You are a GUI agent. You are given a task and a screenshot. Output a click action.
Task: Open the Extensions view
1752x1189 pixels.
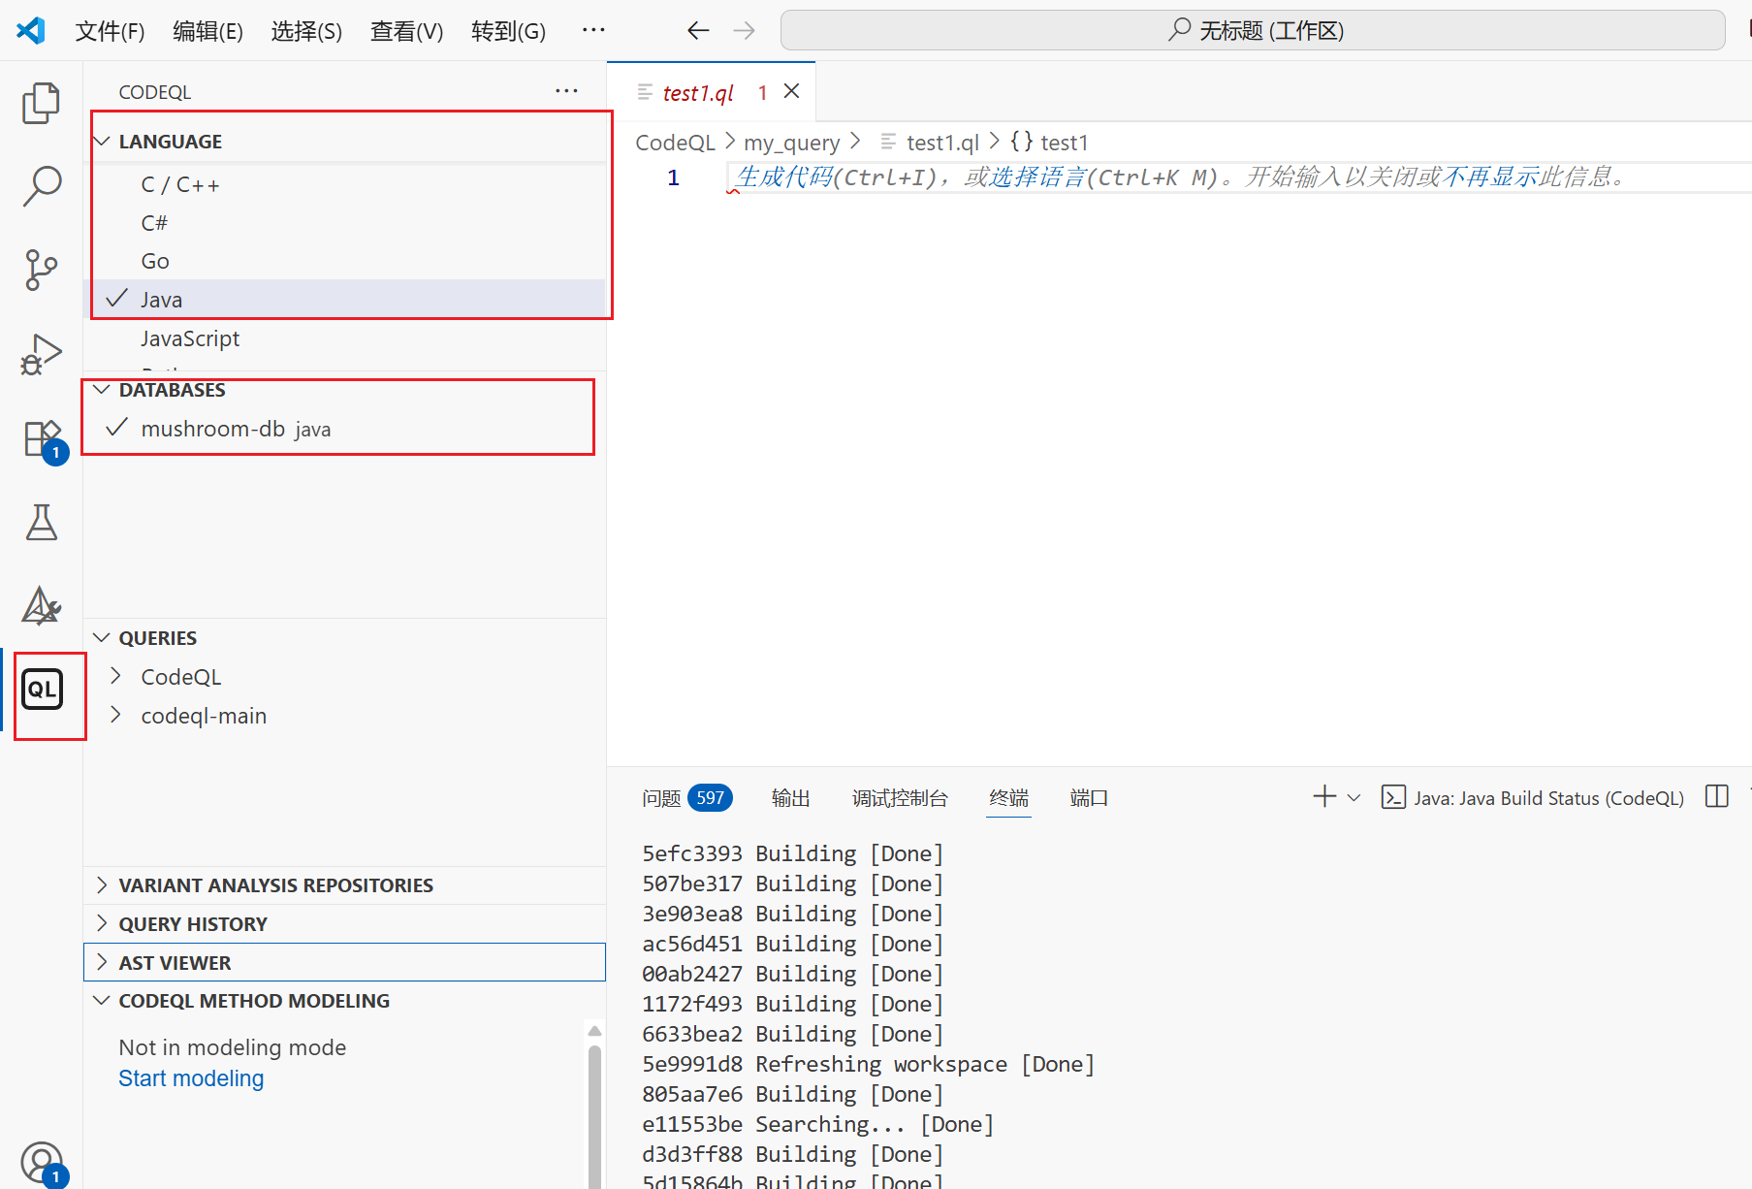(x=41, y=439)
